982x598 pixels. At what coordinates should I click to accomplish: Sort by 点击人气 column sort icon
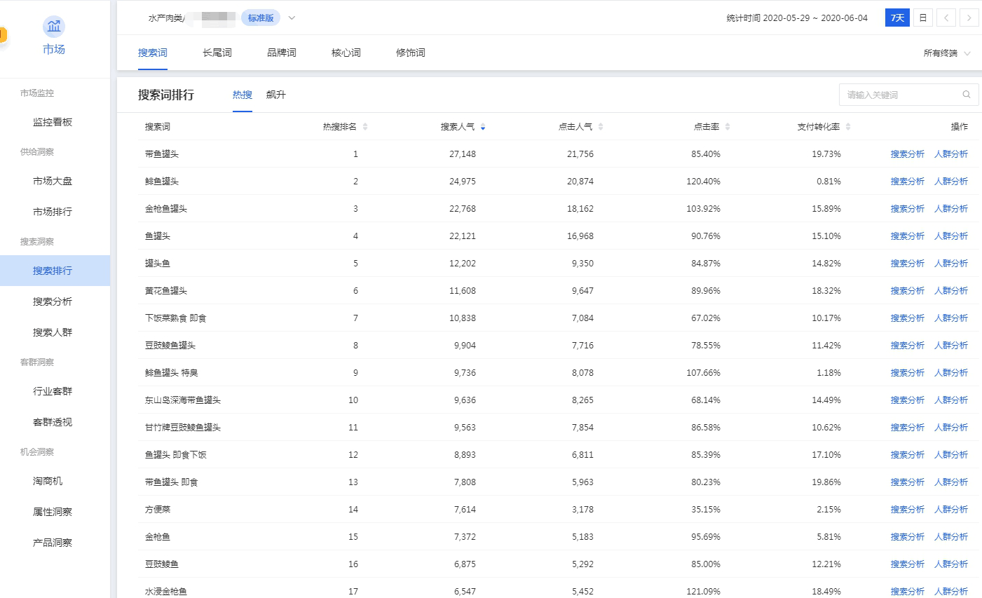(x=601, y=127)
